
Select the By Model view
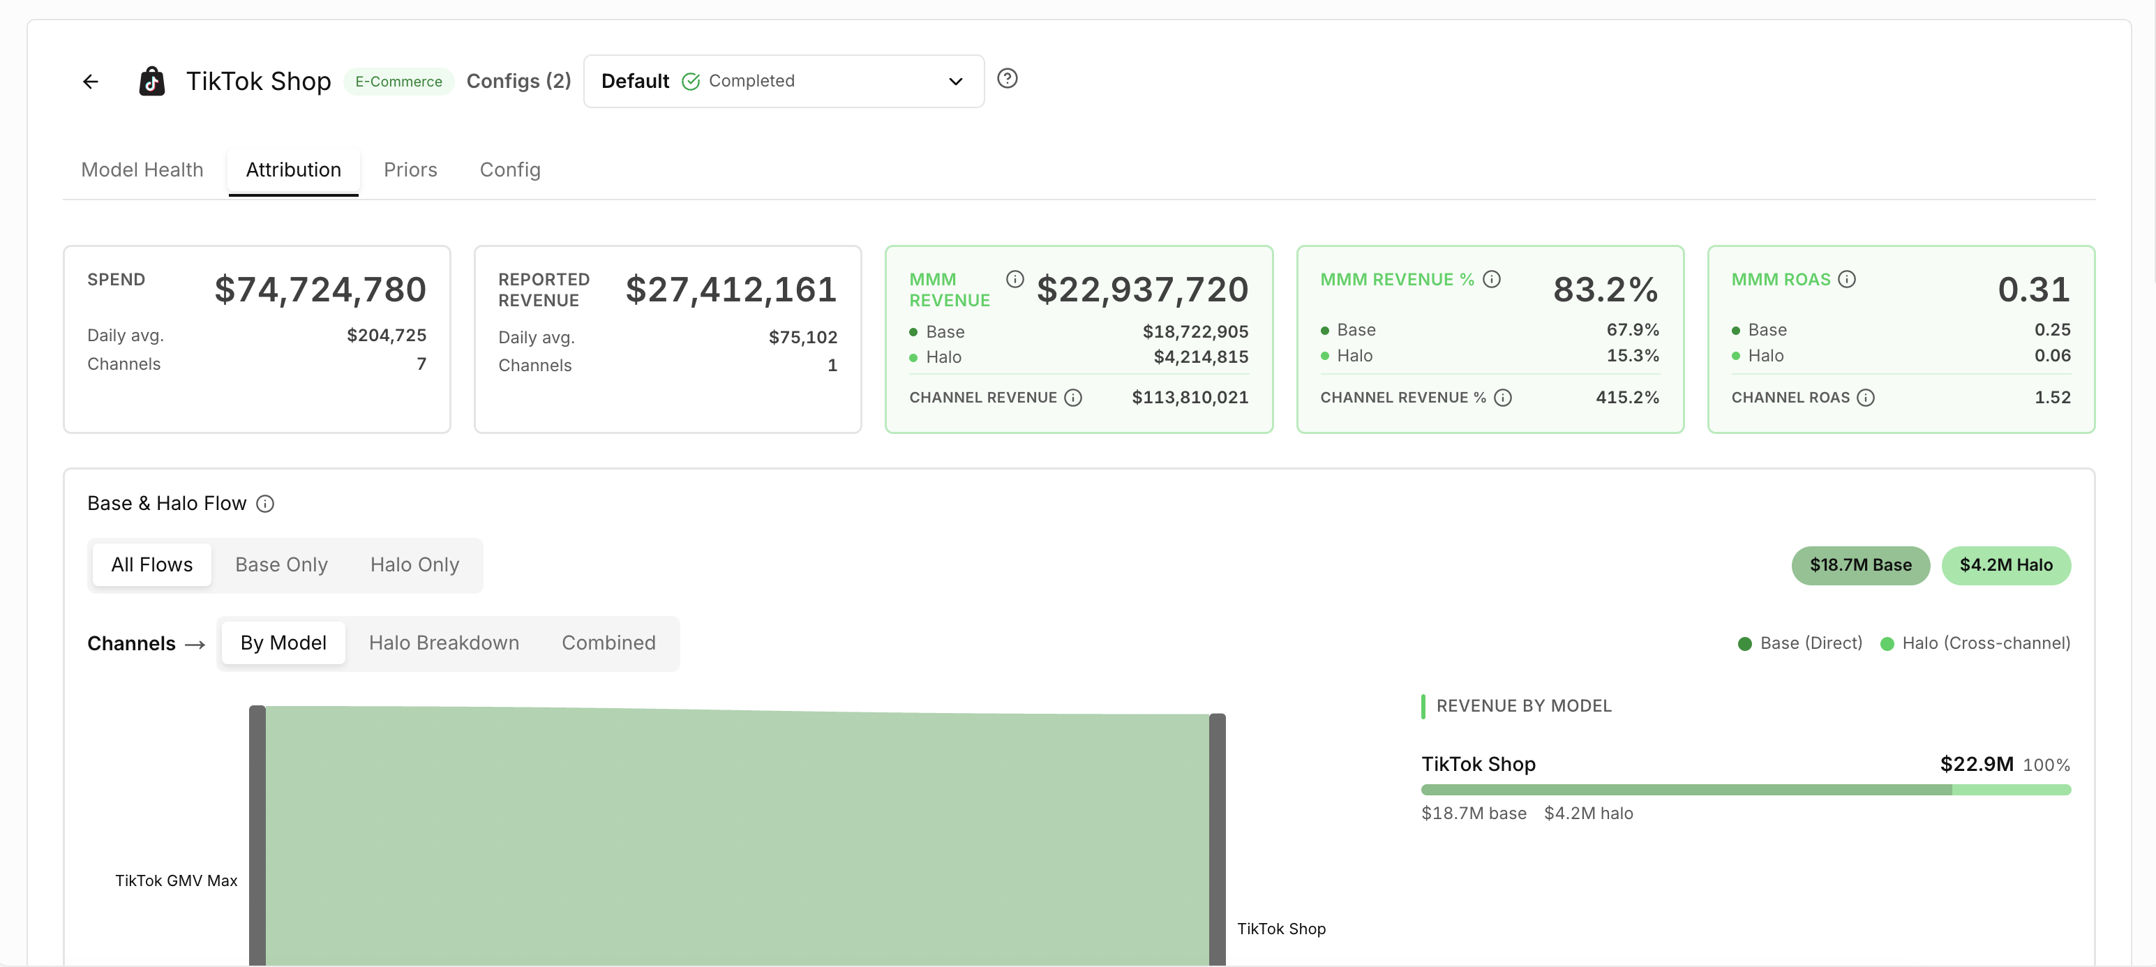click(x=284, y=643)
